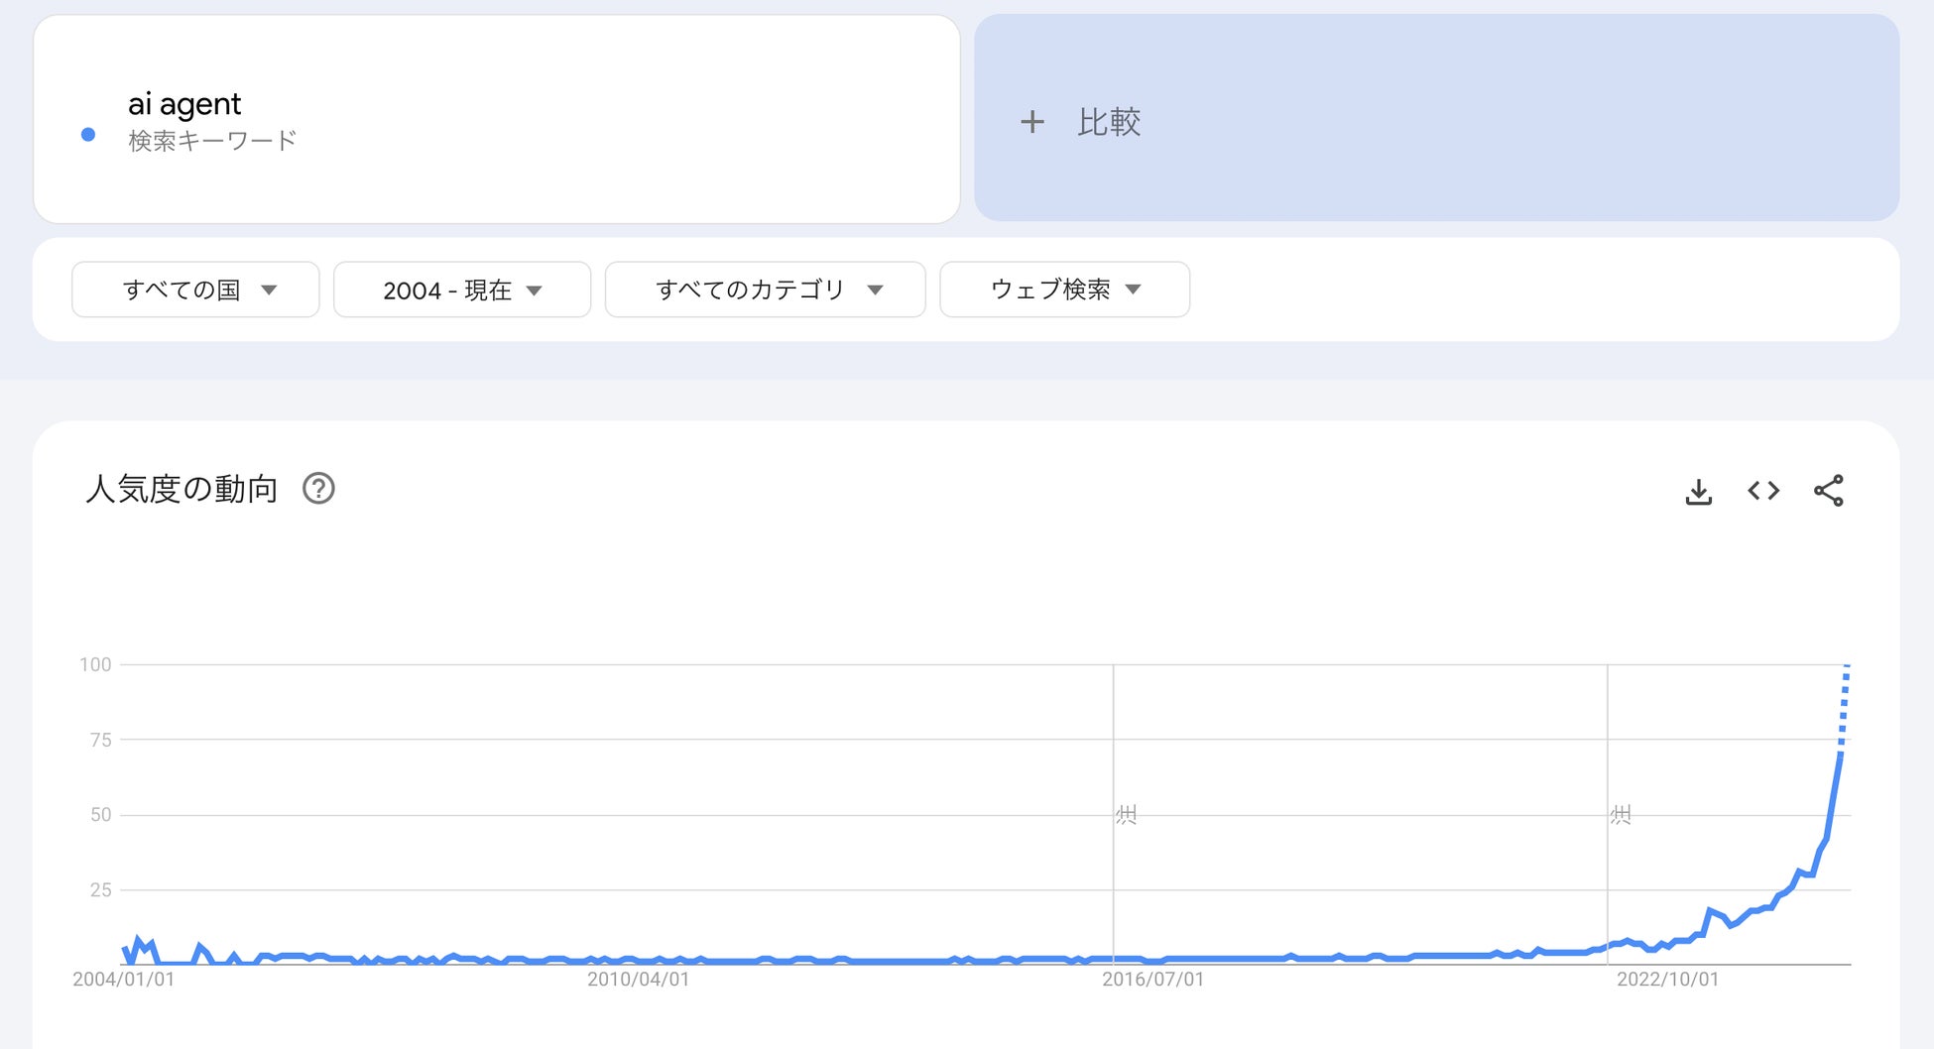This screenshot has height=1049, width=1934.
Task: Click the 比較 compare button
Action: pos(1109,122)
